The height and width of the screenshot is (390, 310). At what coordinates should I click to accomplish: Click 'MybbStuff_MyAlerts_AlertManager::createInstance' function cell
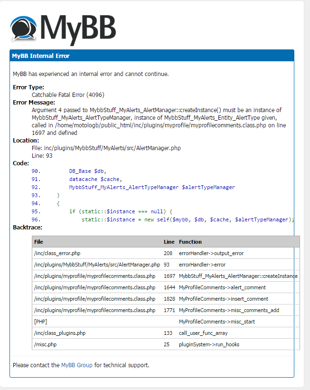pyautogui.click(x=238, y=276)
